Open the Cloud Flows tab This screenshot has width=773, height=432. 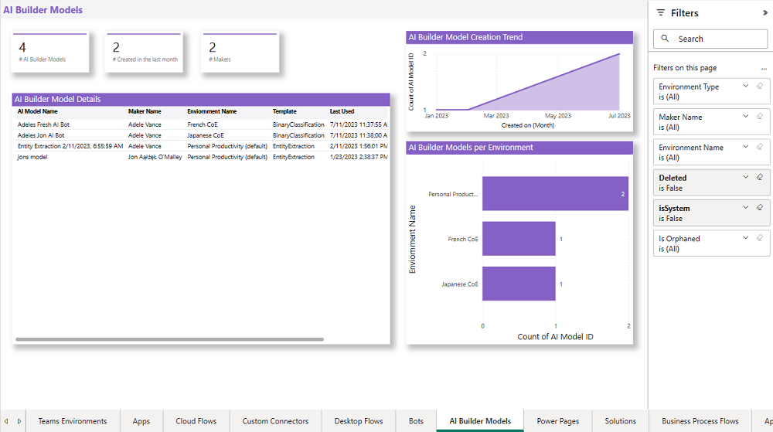196,421
